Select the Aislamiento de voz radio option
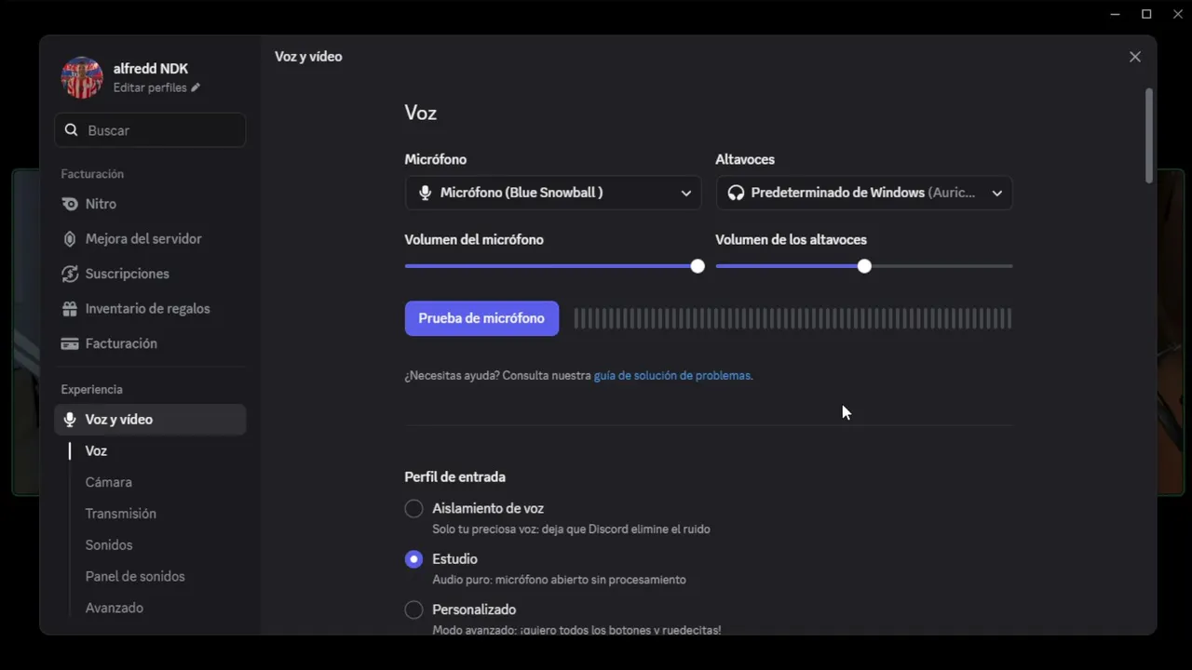 click(x=413, y=509)
